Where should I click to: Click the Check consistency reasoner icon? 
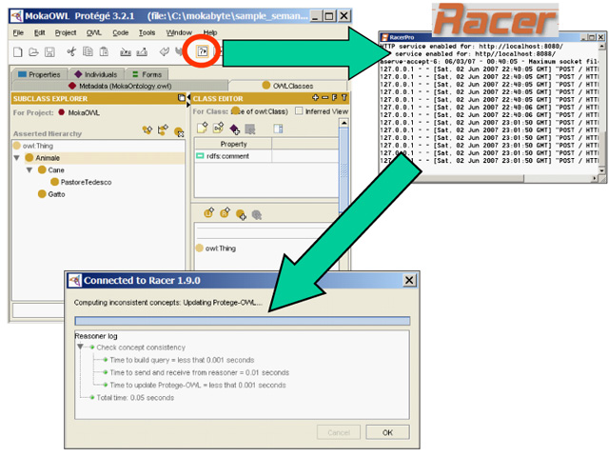[x=203, y=51]
